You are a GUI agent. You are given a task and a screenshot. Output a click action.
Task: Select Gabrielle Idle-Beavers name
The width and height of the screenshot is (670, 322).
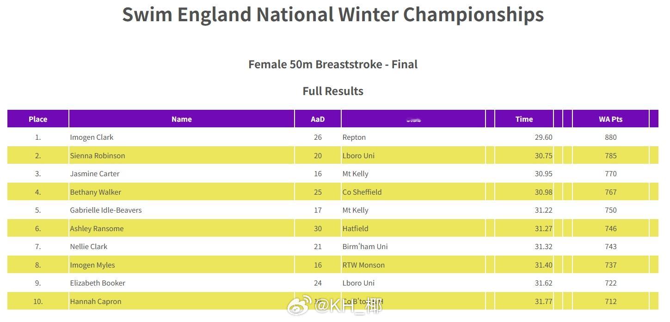[x=106, y=210]
